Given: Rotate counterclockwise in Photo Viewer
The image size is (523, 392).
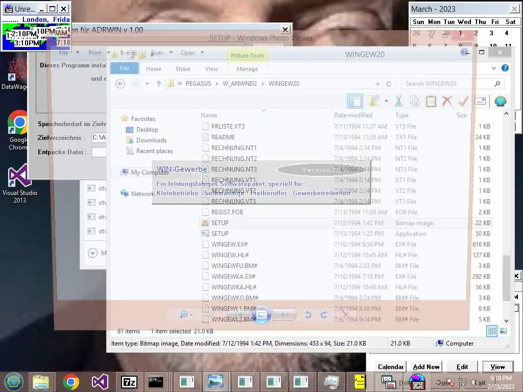Looking at the screenshot, I should [x=308, y=314].
